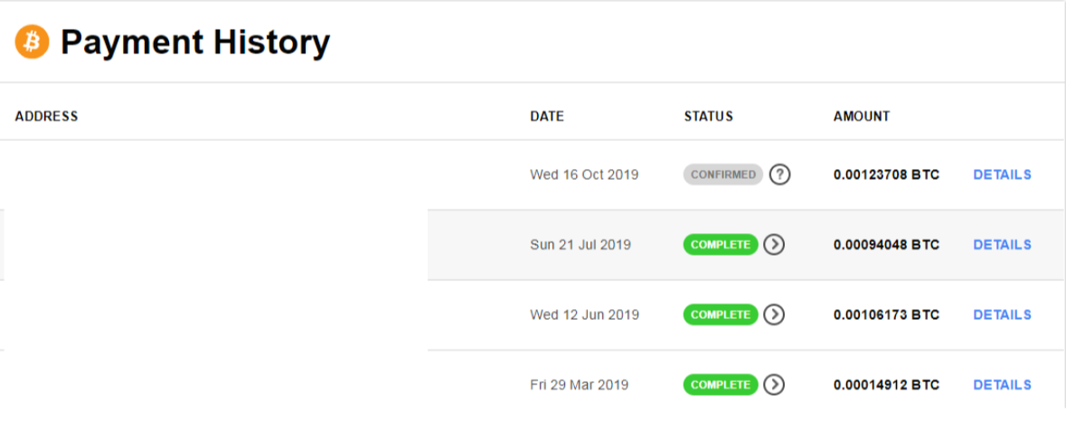Open DETAILS for the 0.00123708 BTC payment

(1002, 174)
